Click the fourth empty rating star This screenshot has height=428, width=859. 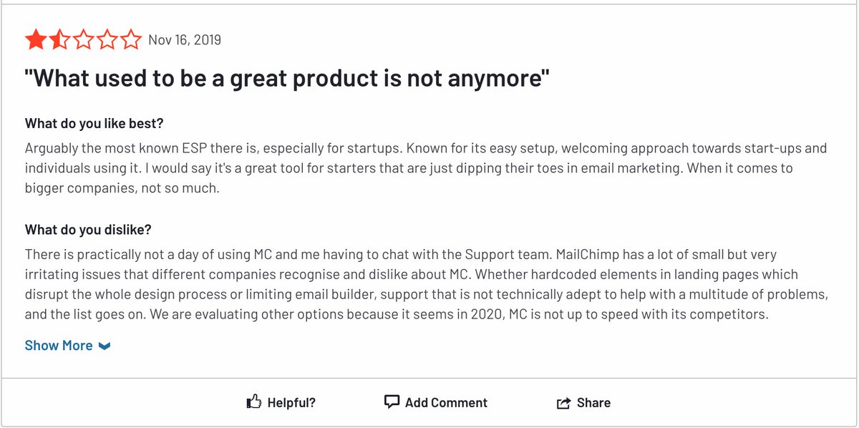[x=107, y=40]
